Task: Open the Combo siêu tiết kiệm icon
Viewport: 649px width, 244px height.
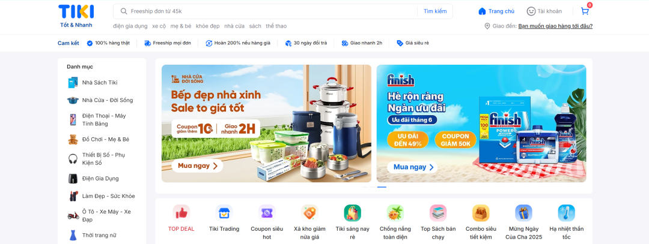Action: click(x=481, y=213)
